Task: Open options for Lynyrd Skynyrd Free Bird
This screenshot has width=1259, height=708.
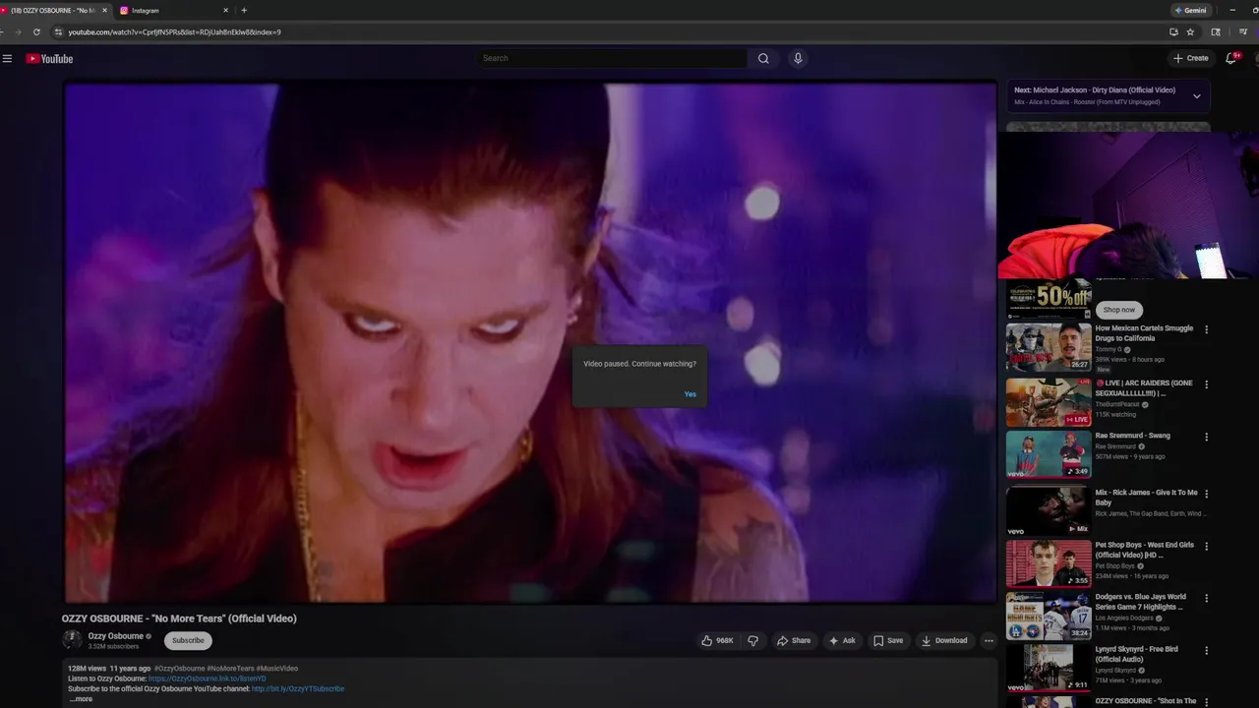Action: pyautogui.click(x=1206, y=650)
